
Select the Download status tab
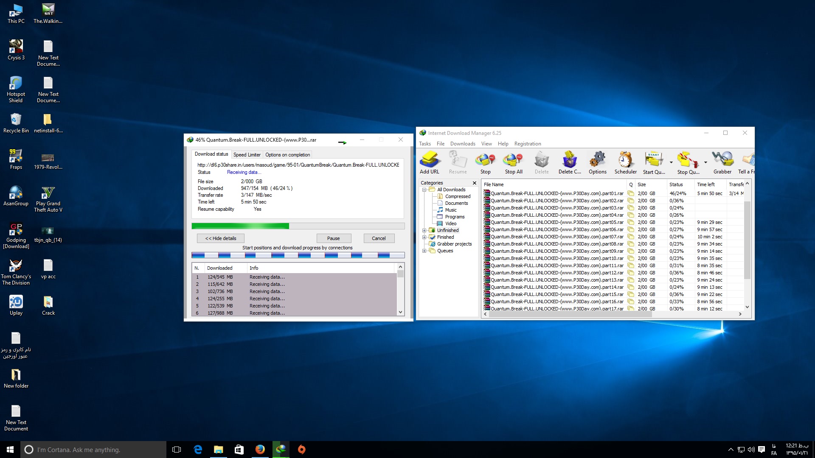tap(211, 154)
